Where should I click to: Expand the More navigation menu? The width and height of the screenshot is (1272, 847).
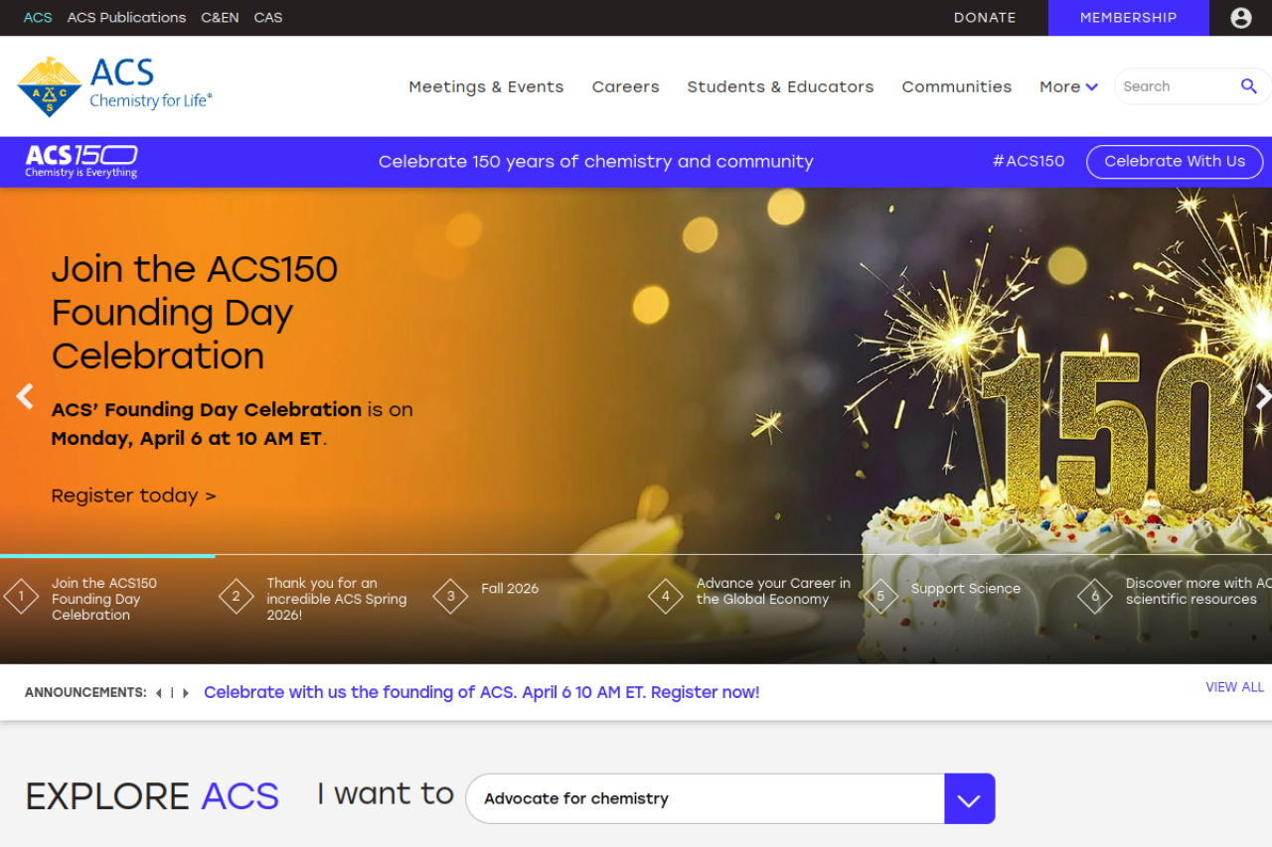(1068, 86)
